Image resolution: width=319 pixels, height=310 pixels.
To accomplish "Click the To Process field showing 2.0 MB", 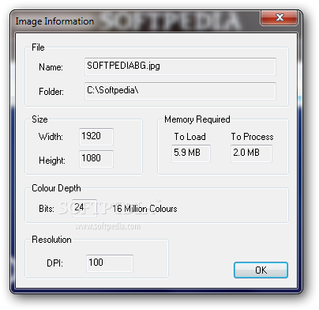I will click(251, 153).
